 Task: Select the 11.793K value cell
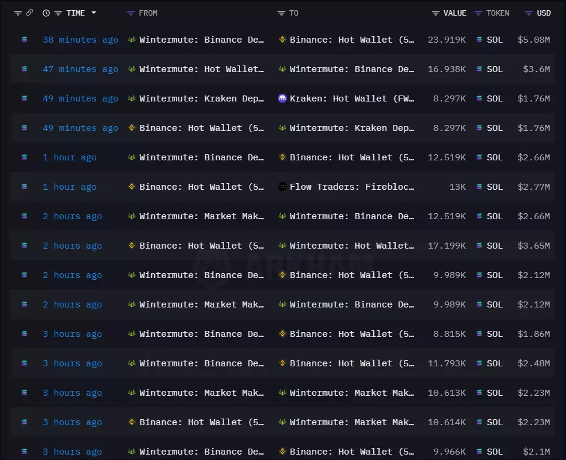[447, 363]
